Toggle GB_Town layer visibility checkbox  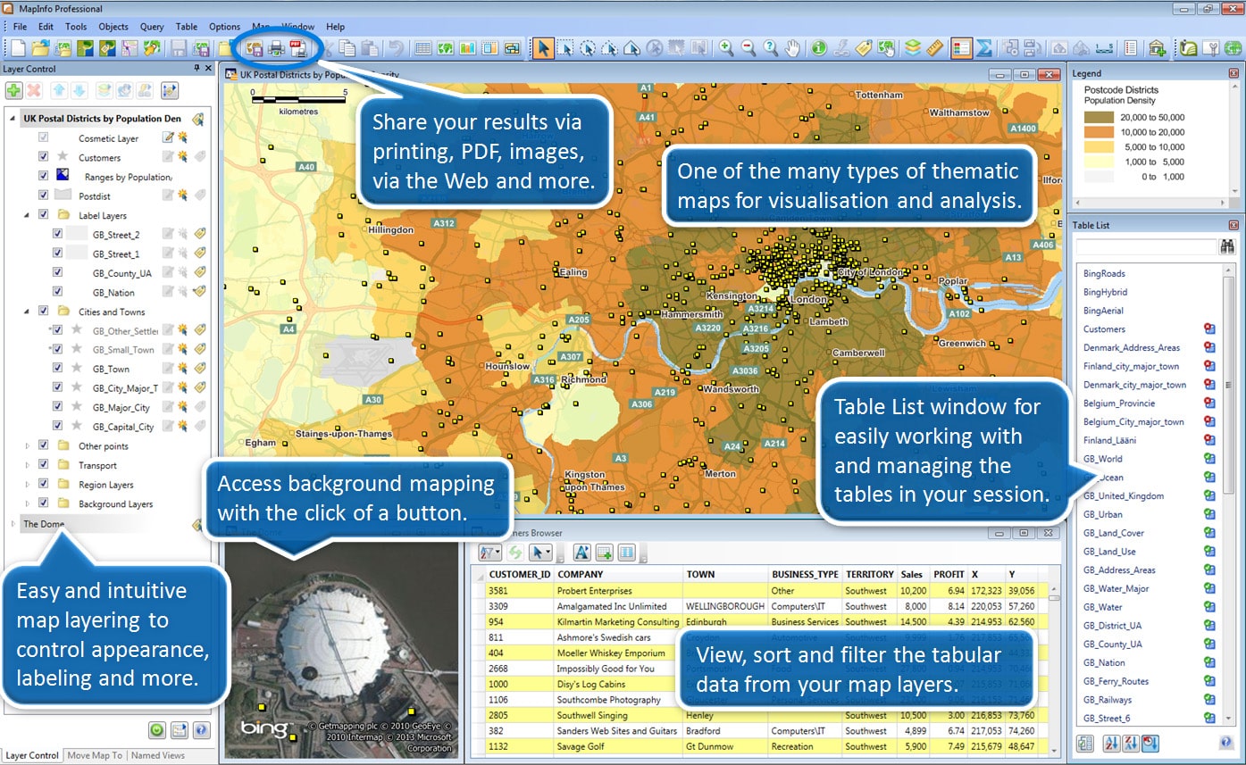tap(57, 368)
